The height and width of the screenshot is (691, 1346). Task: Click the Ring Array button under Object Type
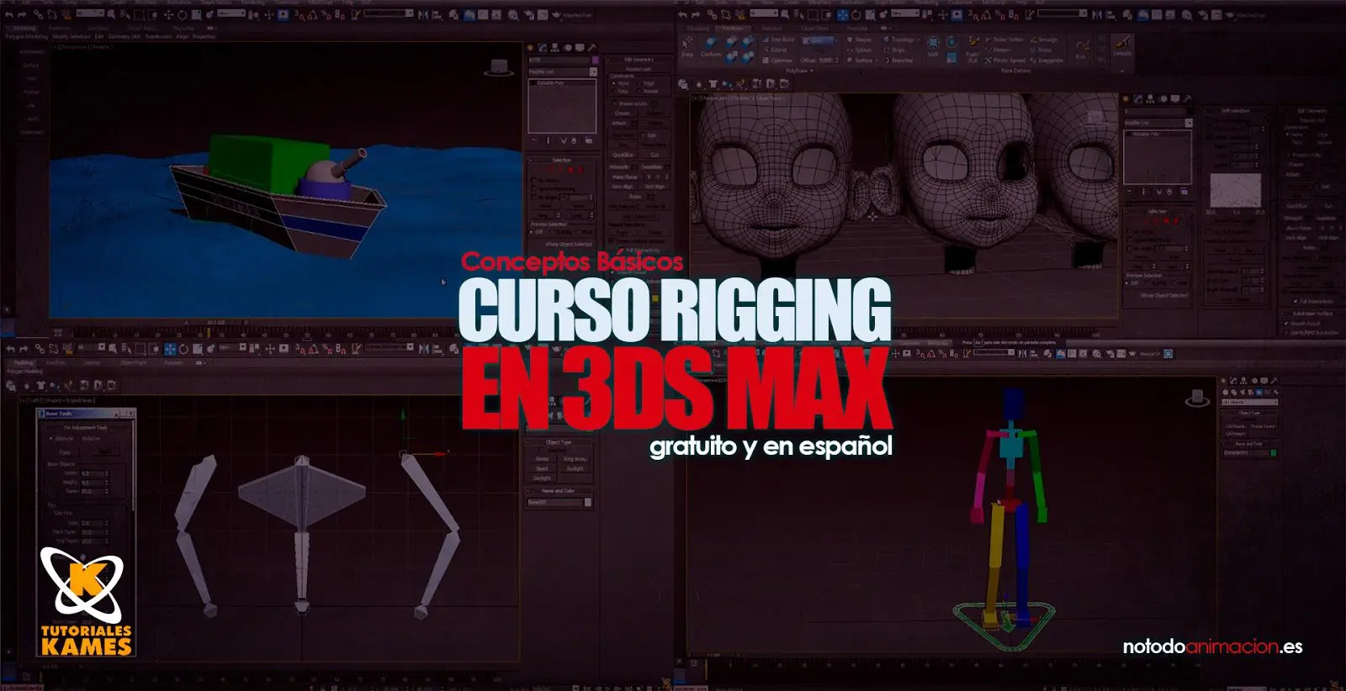[x=575, y=459]
